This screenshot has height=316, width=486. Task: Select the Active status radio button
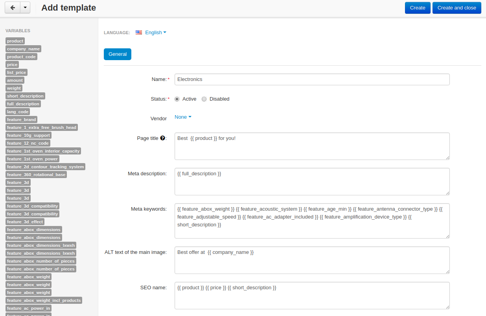click(177, 99)
